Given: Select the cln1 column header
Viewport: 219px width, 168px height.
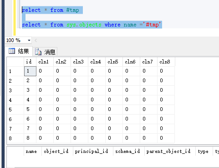Looking at the screenshot, I should 45,62.
